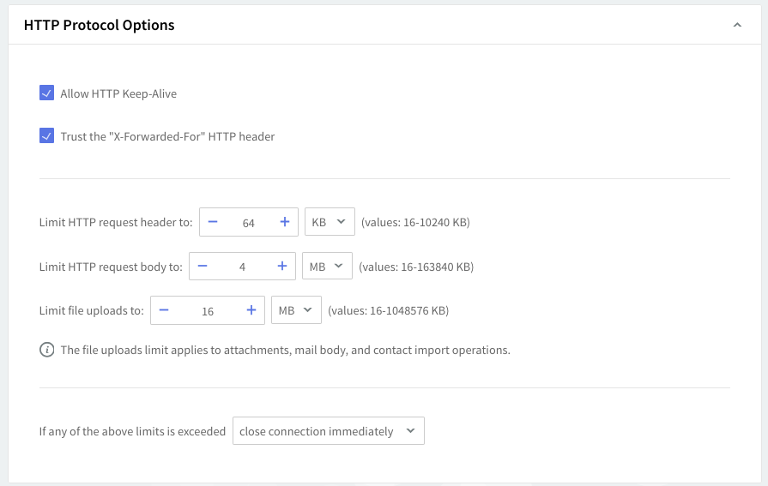Increase the HTTP request header limit
The image size is (768, 486).
(285, 222)
